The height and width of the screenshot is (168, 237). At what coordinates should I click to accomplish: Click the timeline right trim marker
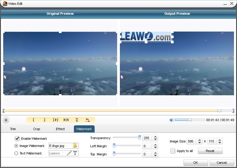pyautogui.click(x=233, y=111)
